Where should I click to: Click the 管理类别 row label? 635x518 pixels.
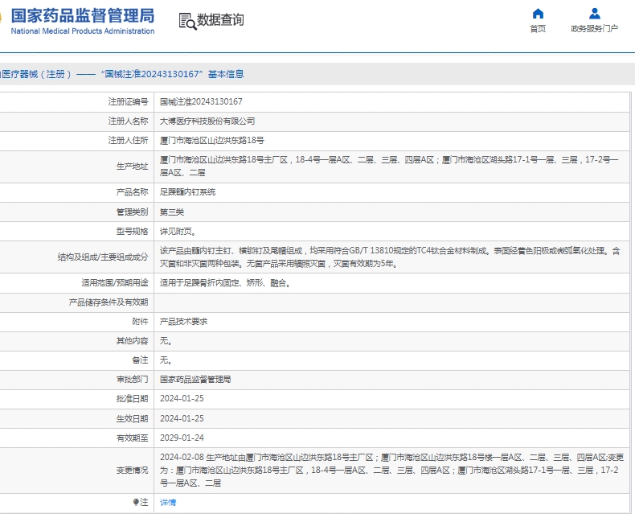tap(132, 212)
